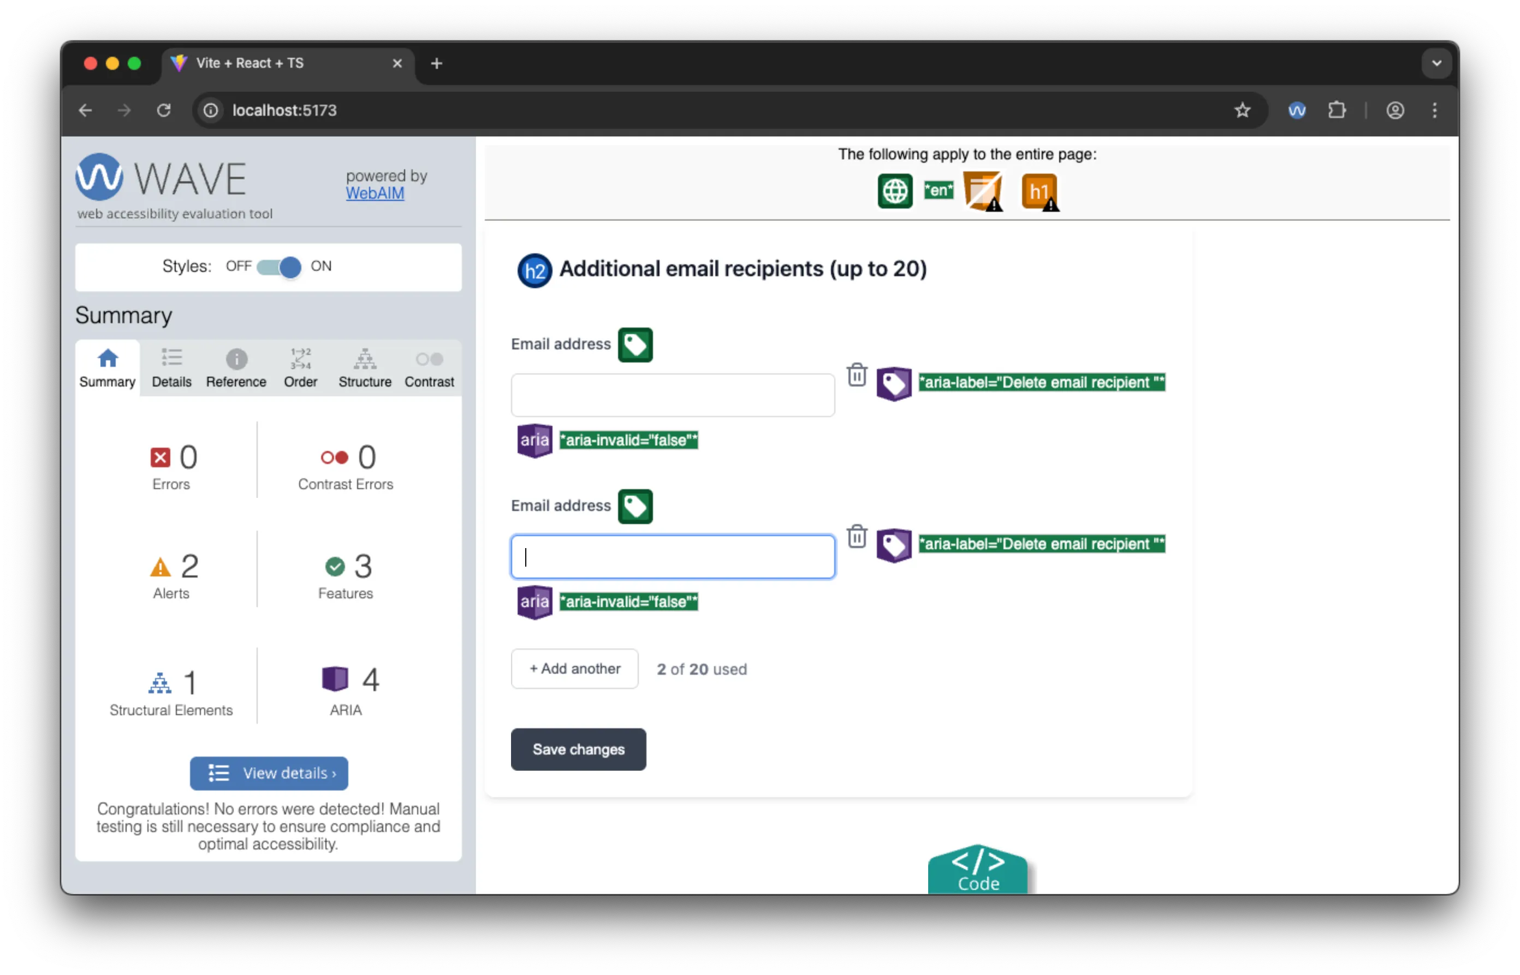
Task: Click the aria-label tag icon for Delete email recipient
Action: 893,383
